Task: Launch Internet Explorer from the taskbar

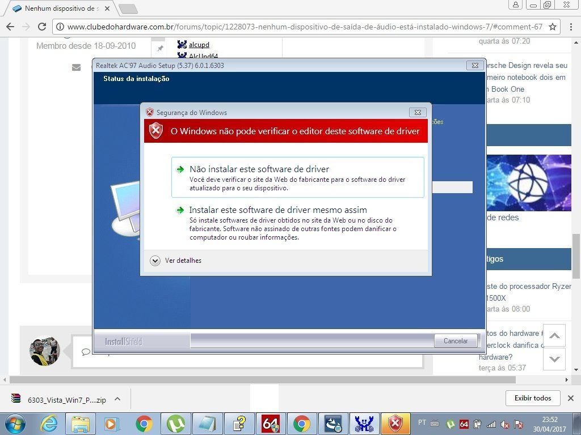Action: tap(49, 424)
